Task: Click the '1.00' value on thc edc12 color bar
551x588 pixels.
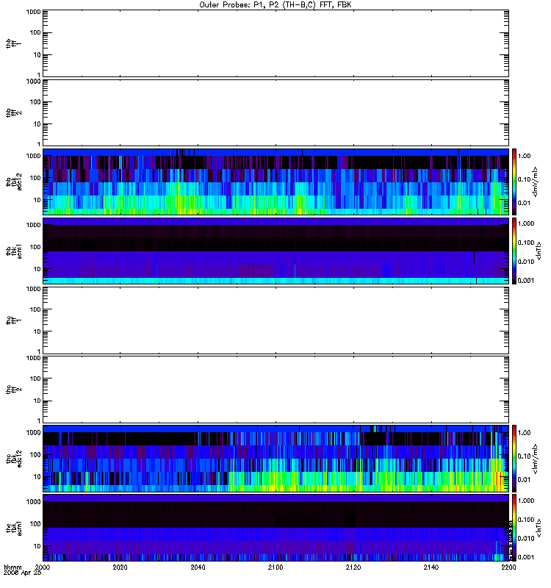Action: click(x=524, y=433)
